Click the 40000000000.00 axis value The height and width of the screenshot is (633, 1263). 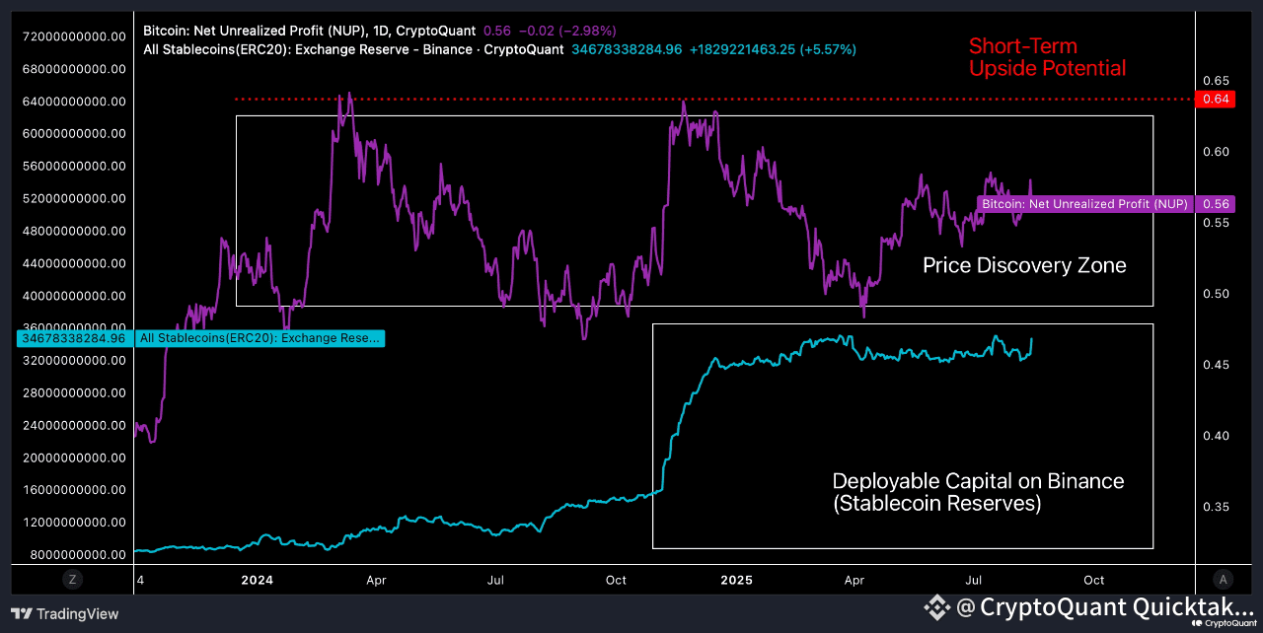73,296
